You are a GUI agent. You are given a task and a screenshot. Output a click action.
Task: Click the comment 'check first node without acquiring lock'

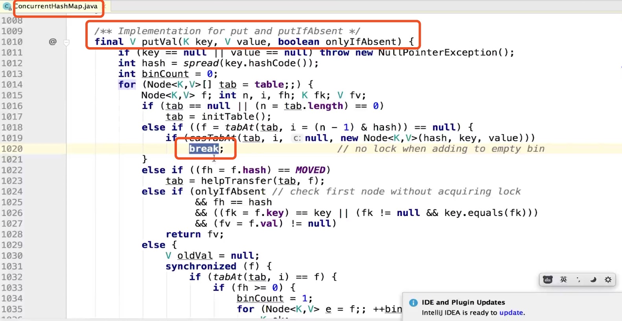click(396, 191)
